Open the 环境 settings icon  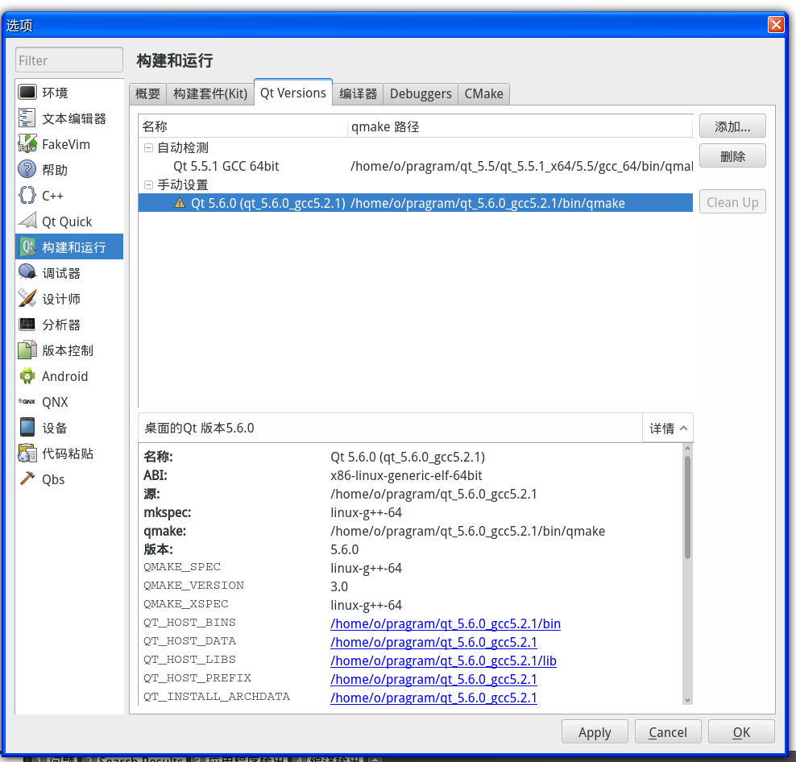(27, 93)
